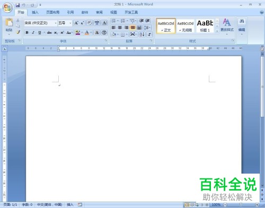Open the 开发工具 (Developer) tab

tap(131, 12)
